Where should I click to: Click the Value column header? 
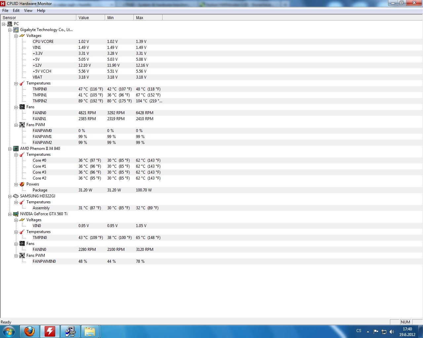[91, 18]
